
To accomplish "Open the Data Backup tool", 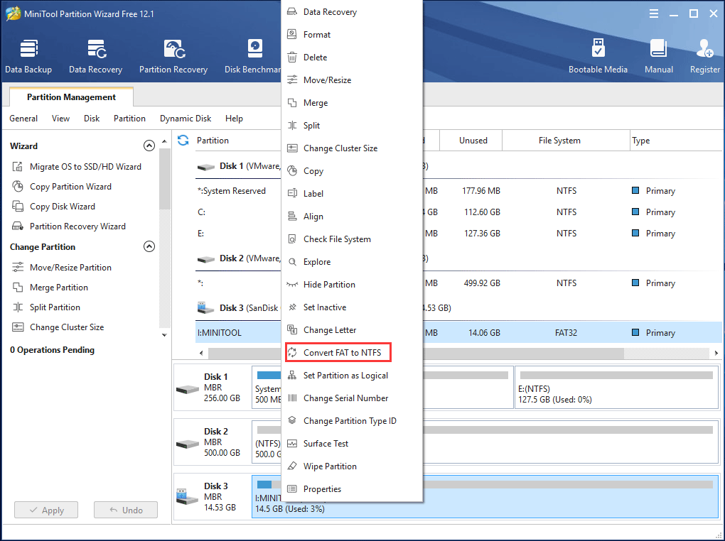I will (x=28, y=56).
